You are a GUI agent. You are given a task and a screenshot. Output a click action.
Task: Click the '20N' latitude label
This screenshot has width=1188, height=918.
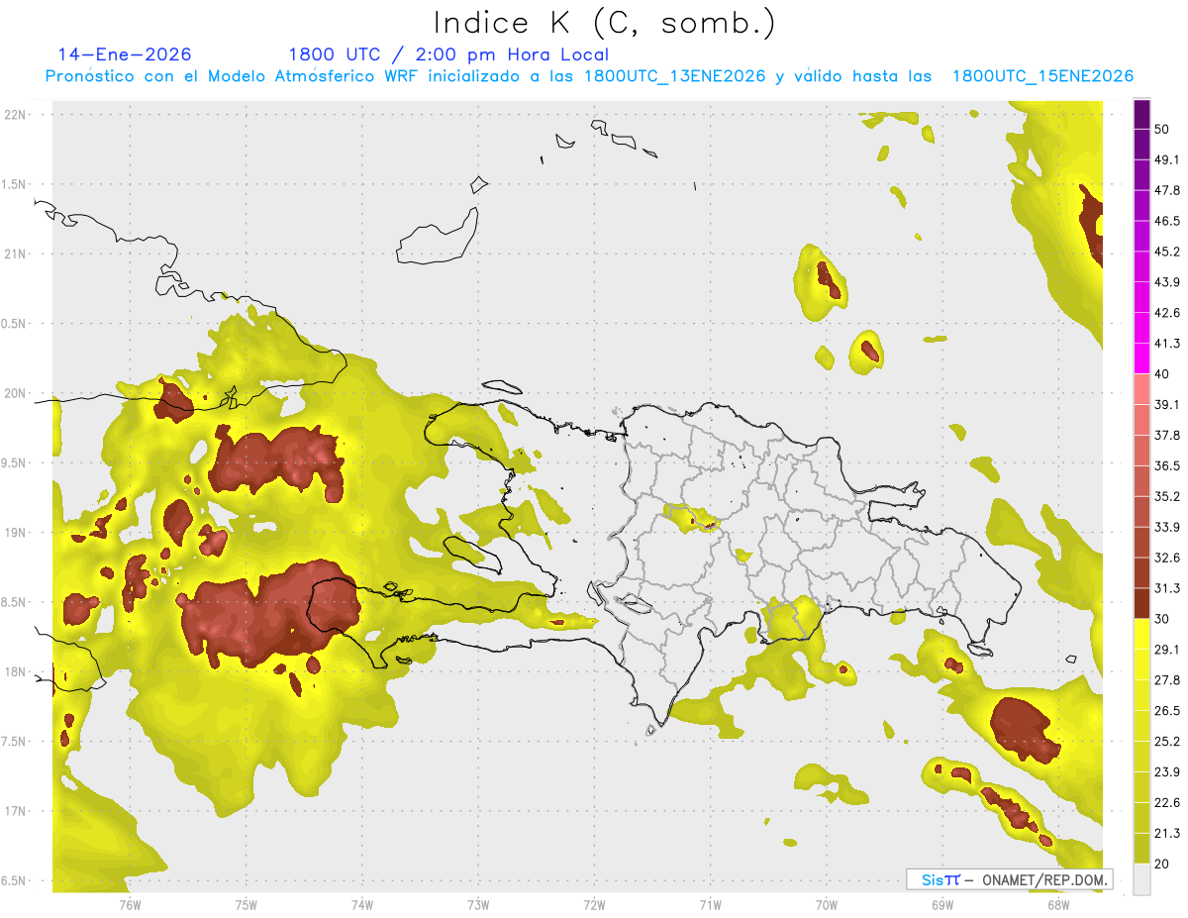click(15, 393)
